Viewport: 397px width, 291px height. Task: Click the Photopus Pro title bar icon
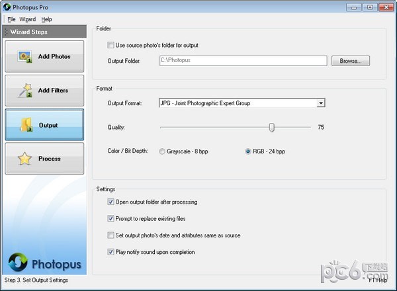(x=7, y=7)
